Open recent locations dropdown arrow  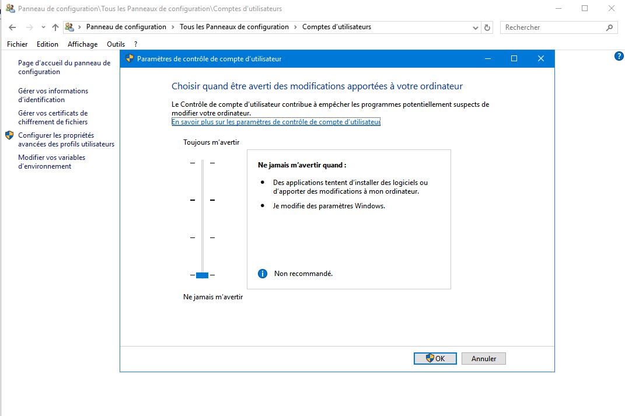point(43,27)
